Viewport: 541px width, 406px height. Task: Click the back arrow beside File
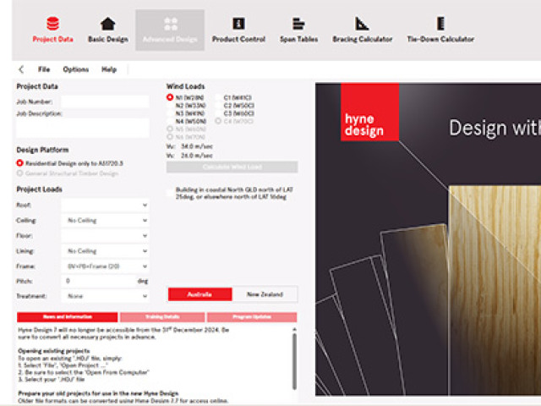[21, 69]
